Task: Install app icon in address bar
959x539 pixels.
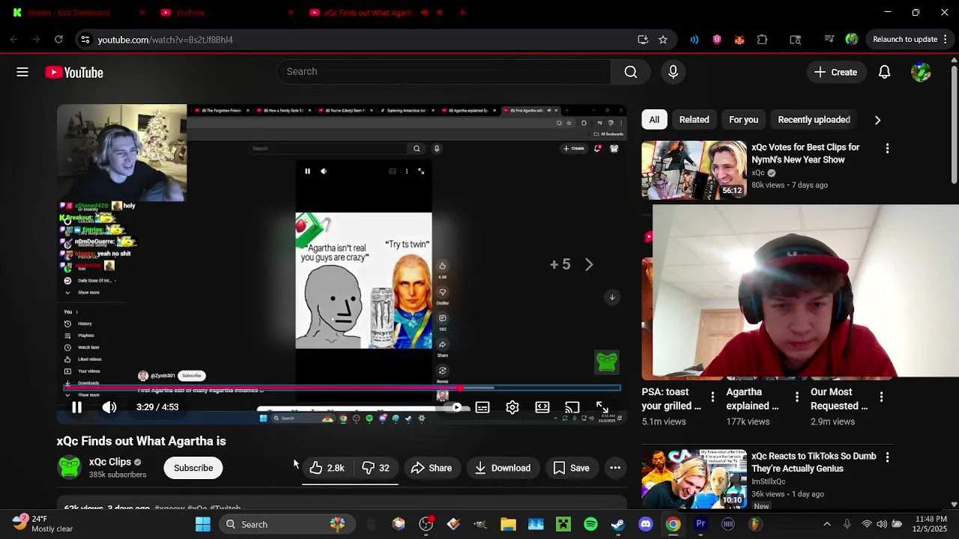Action: point(643,40)
